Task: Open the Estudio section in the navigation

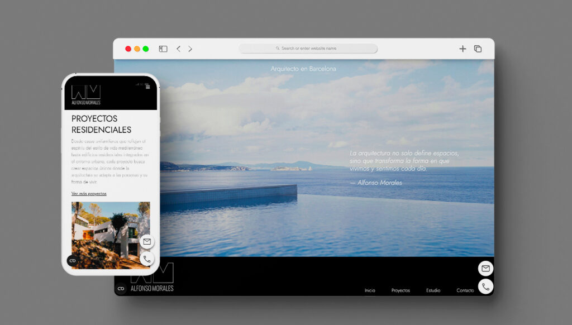Action: point(433,290)
